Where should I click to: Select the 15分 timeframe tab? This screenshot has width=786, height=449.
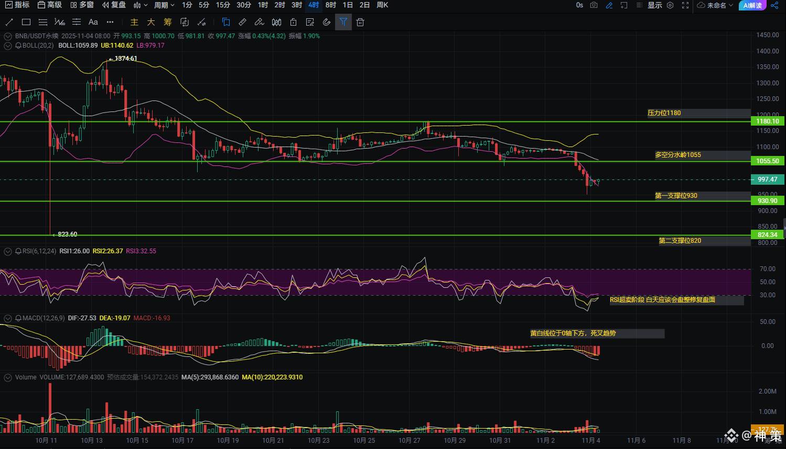[223, 5]
